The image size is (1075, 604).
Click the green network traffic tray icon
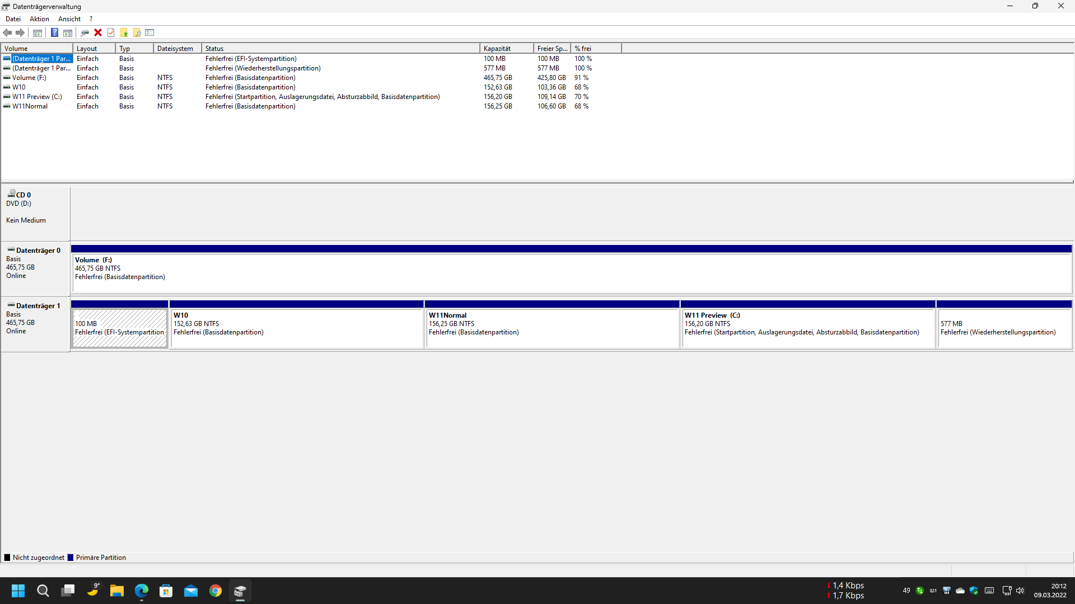[919, 591]
